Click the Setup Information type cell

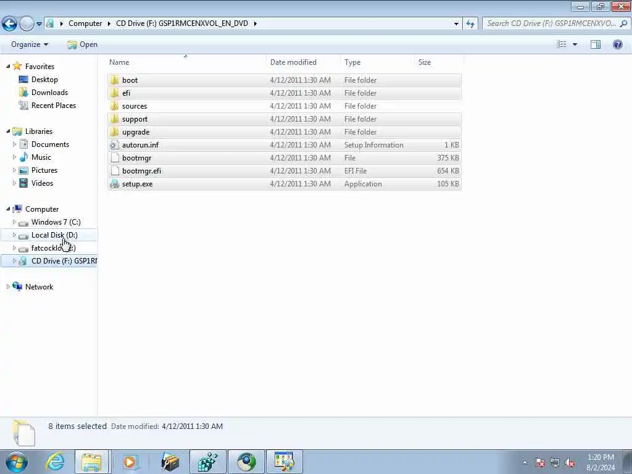click(x=373, y=144)
